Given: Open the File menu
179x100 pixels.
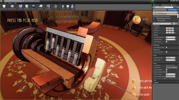Looking at the screenshot, I should [2, 3].
